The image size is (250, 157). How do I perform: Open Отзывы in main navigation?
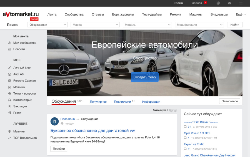(98, 14)
